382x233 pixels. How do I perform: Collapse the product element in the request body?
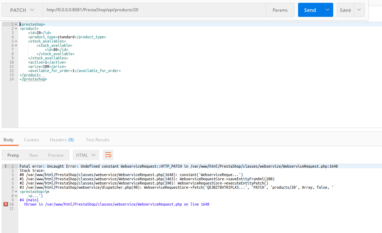coord(16,28)
